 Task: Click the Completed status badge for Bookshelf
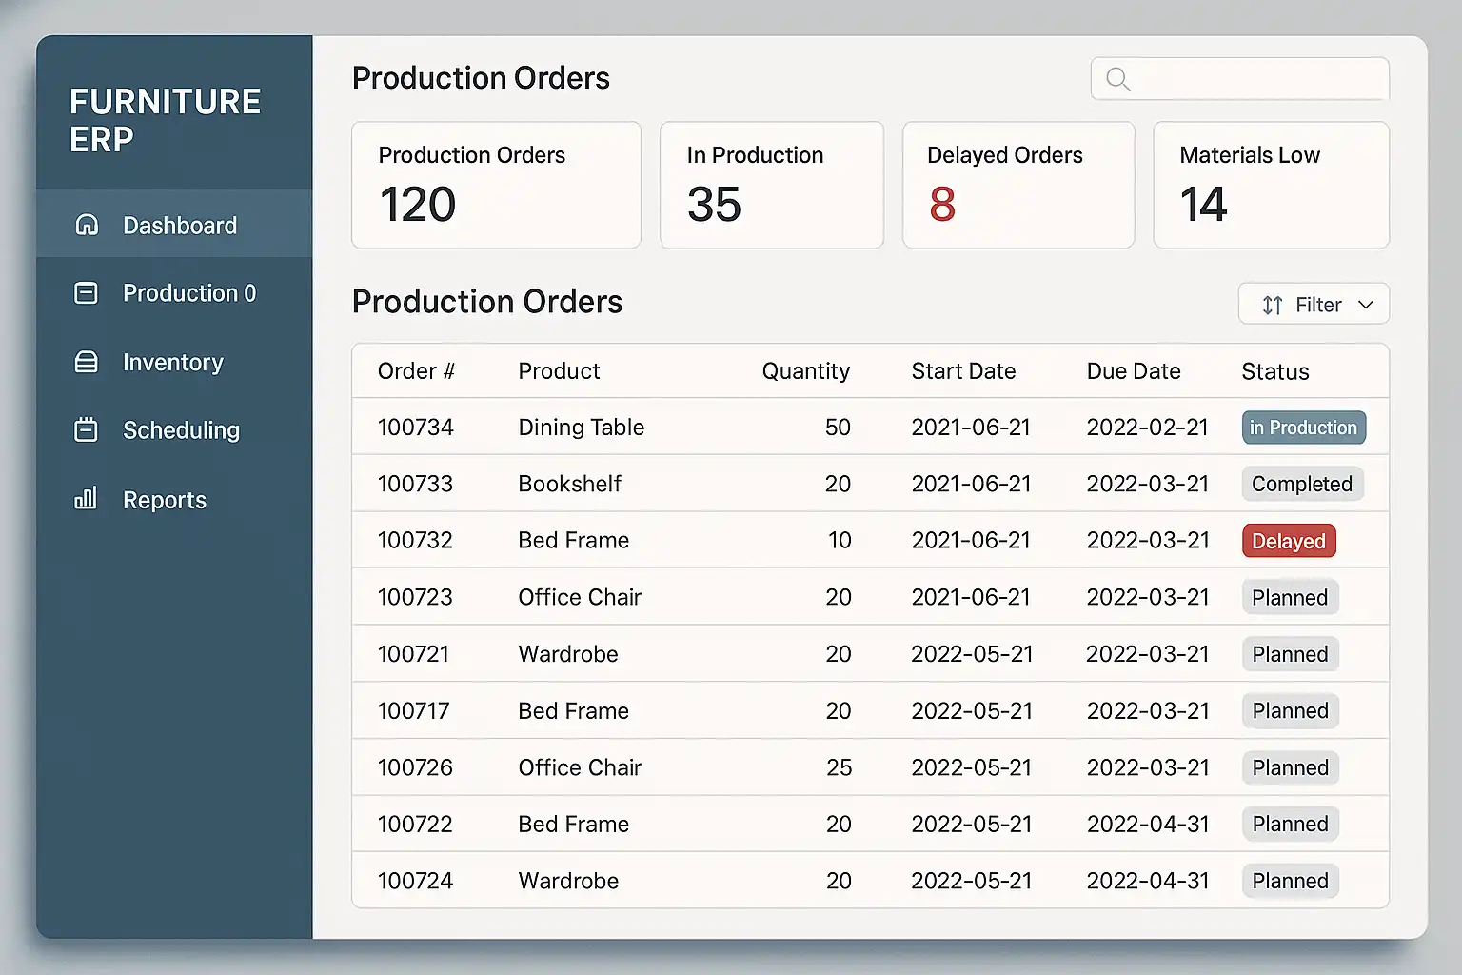tap(1301, 484)
